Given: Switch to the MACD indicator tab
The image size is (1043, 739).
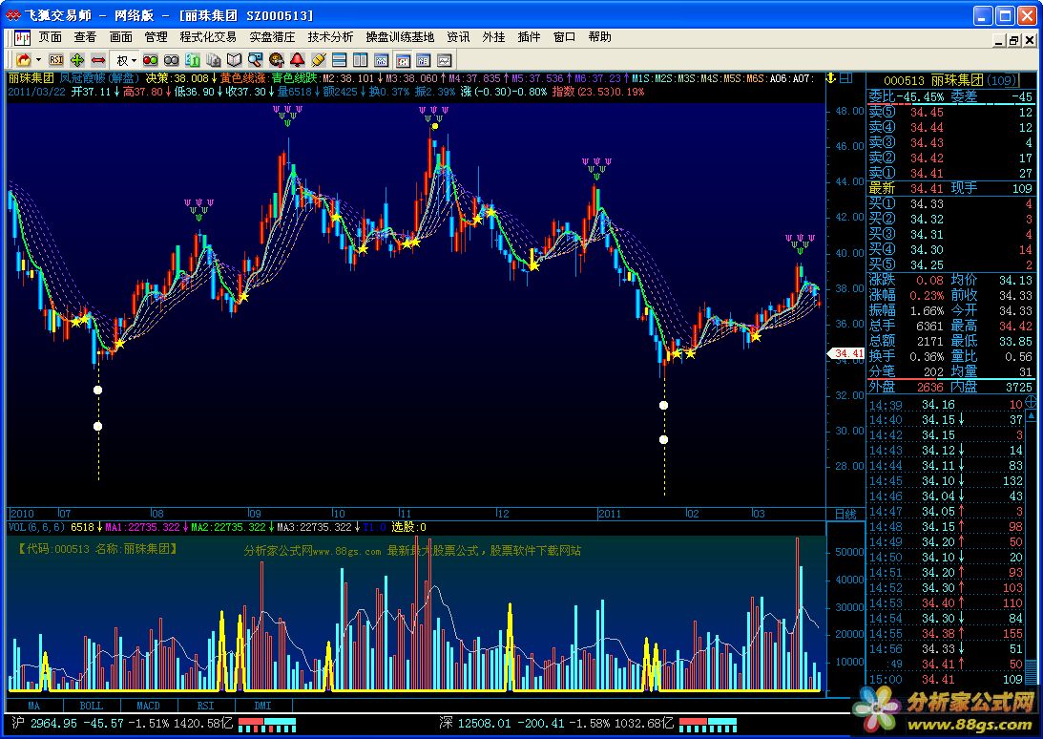Looking at the screenshot, I should coord(148,706).
